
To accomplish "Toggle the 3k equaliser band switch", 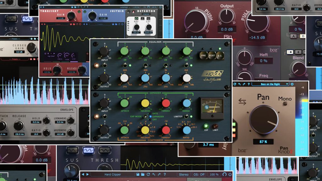I will pos(165,65).
